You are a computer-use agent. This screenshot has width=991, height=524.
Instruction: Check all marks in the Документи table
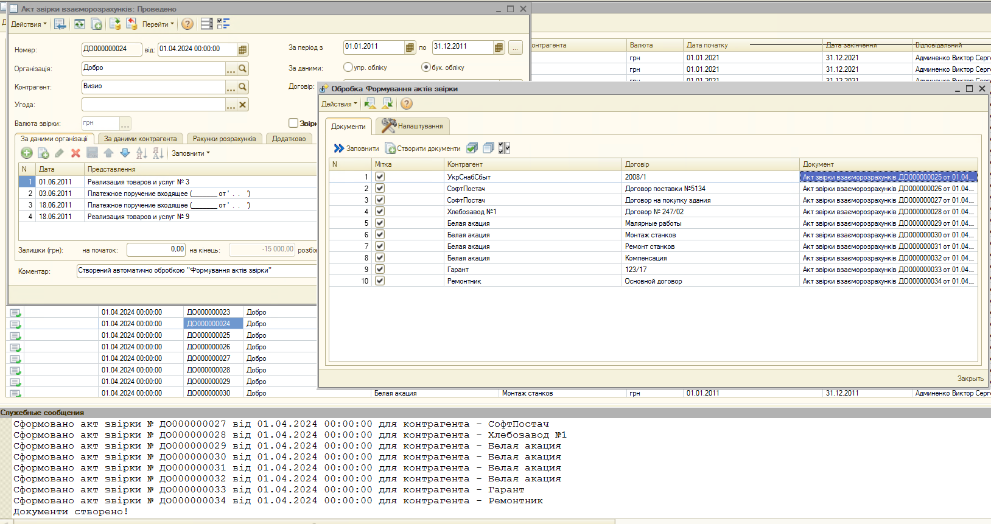(x=472, y=148)
